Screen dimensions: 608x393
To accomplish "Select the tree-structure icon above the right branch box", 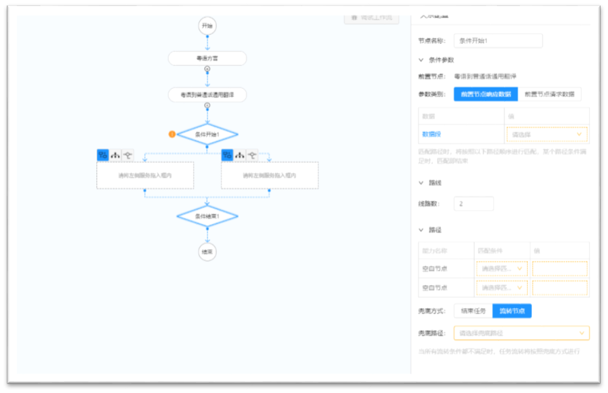I will [x=240, y=155].
